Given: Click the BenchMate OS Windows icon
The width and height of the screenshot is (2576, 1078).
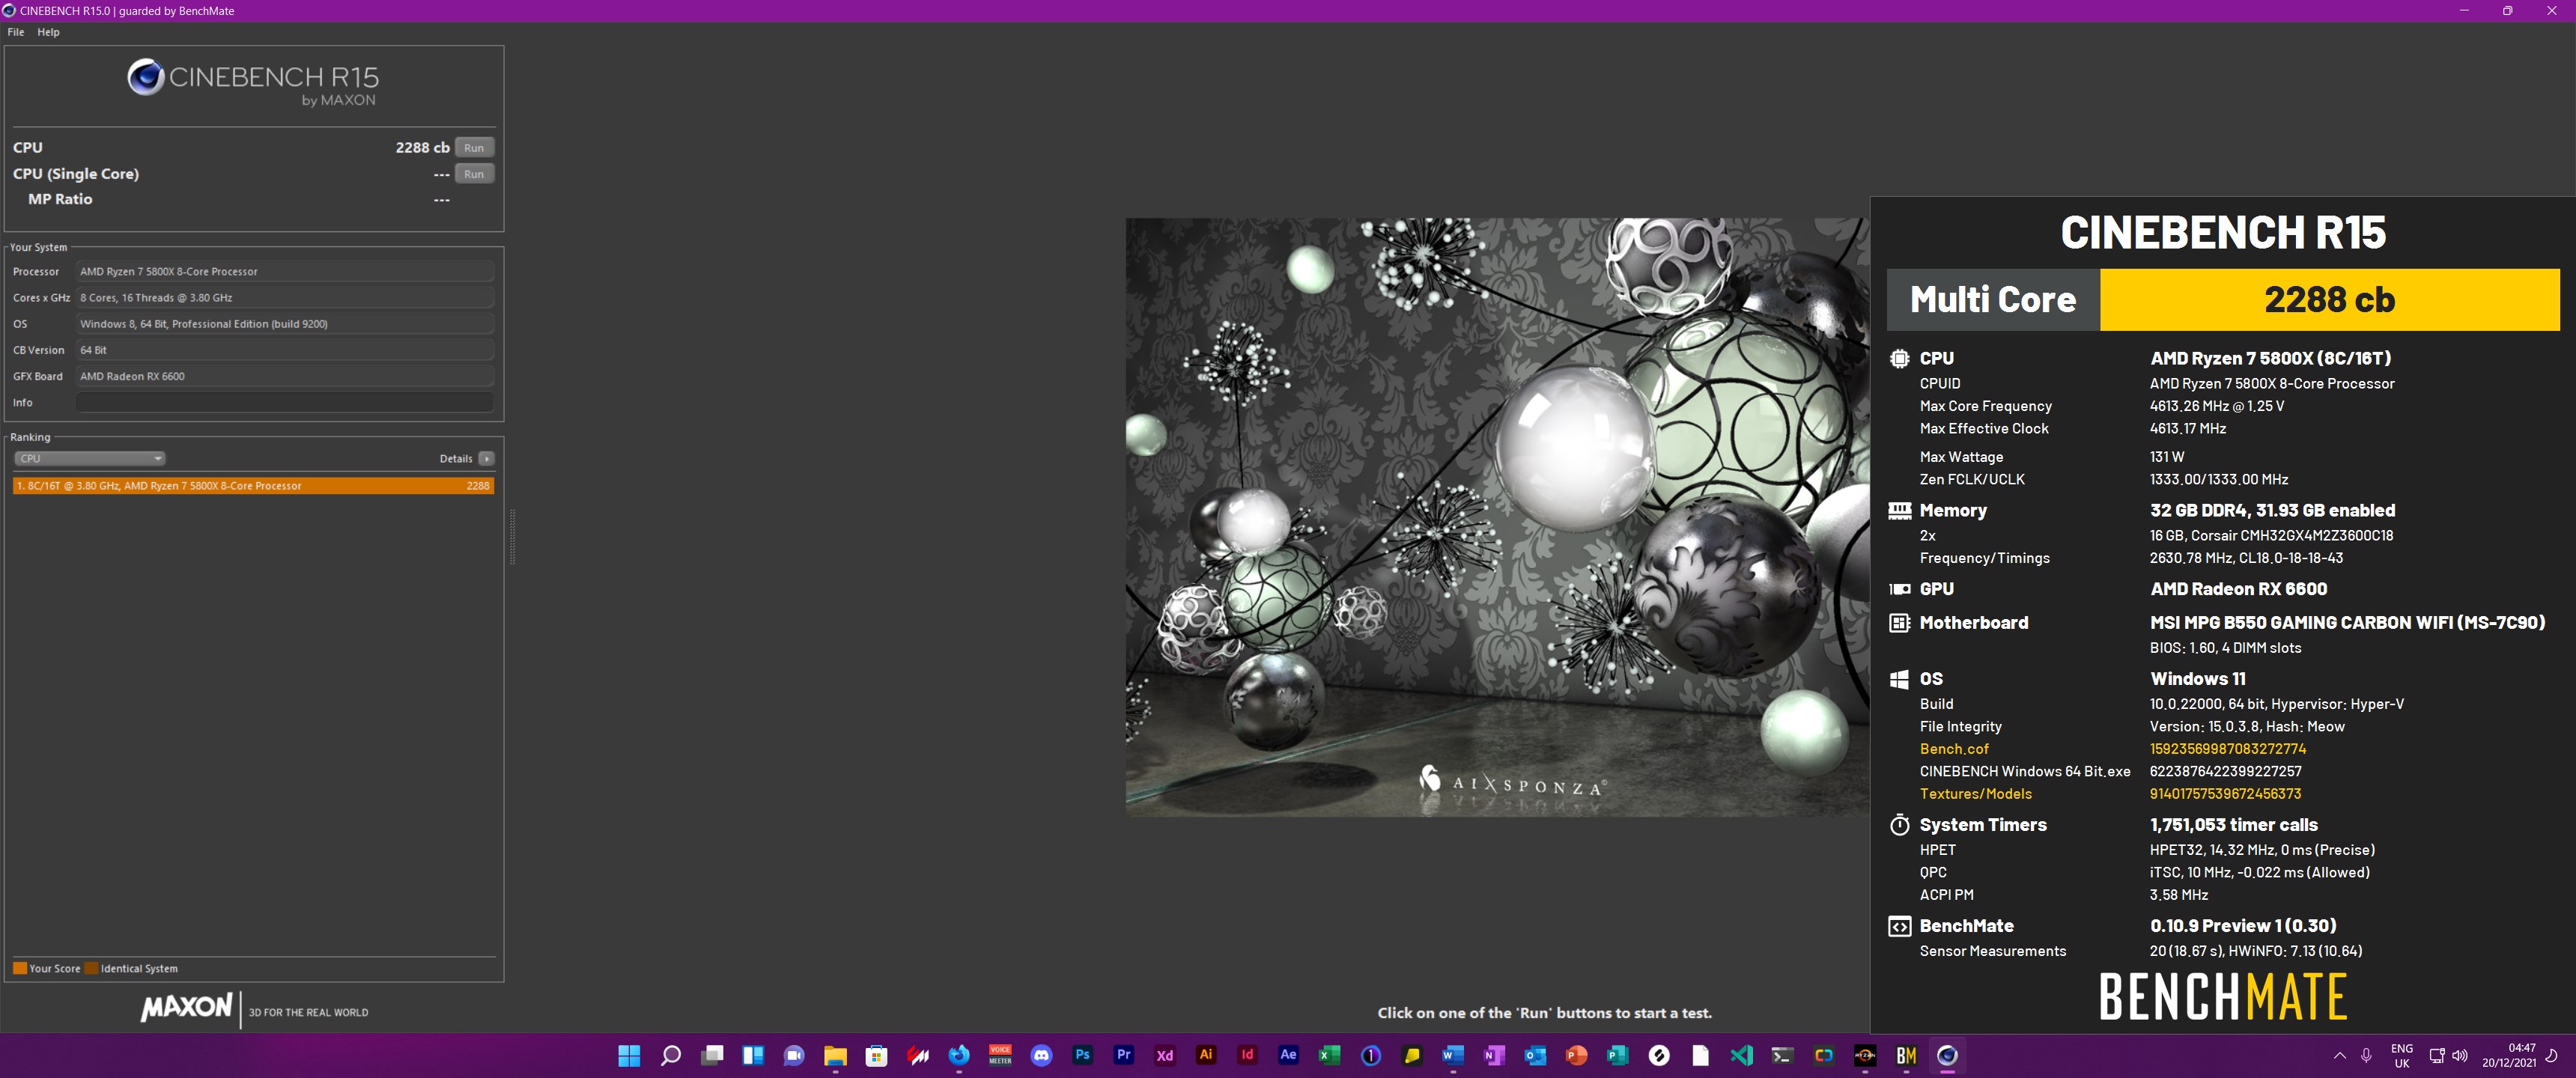Looking at the screenshot, I should [x=1899, y=679].
